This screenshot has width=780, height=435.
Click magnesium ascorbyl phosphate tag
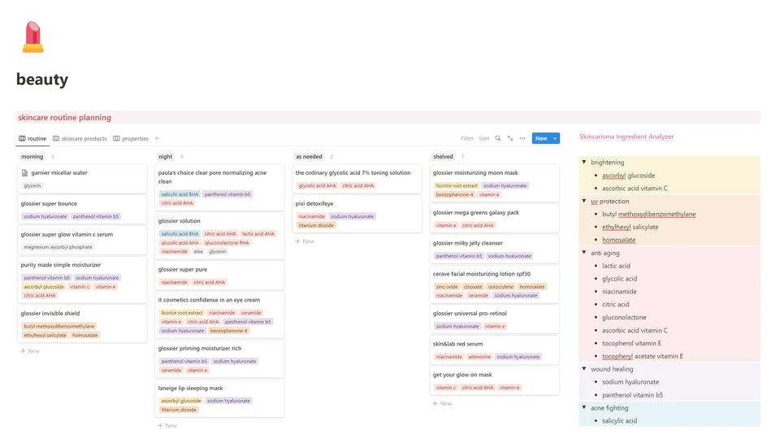58,247
